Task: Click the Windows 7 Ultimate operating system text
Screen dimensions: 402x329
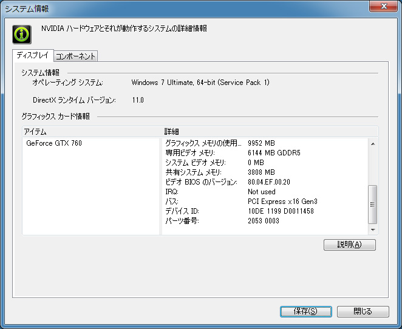Action: 200,83
